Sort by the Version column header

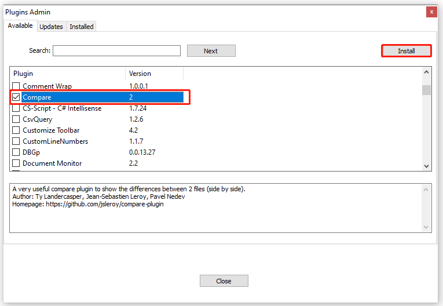point(155,74)
